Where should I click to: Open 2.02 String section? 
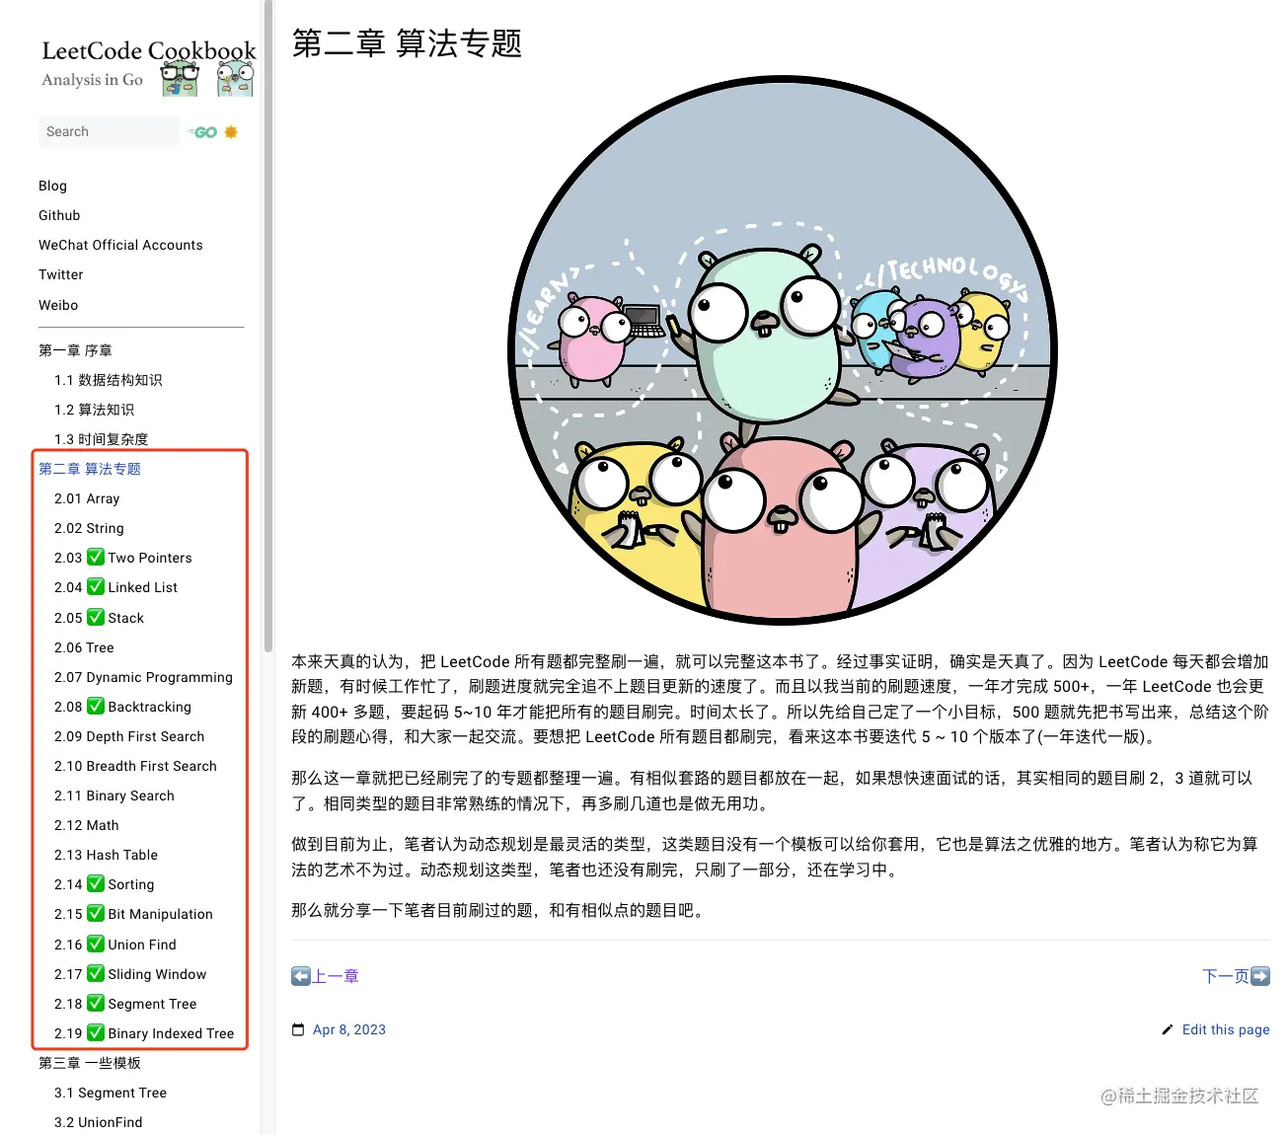point(89,528)
